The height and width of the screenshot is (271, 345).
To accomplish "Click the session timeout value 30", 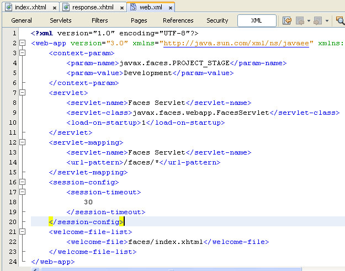I will (x=88, y=202).
